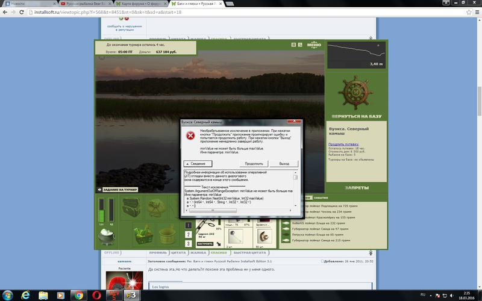Click the RU language indicator in tray
Viewport: 482px width, 301px height.
pyautogui.click(x=423, y=295)
